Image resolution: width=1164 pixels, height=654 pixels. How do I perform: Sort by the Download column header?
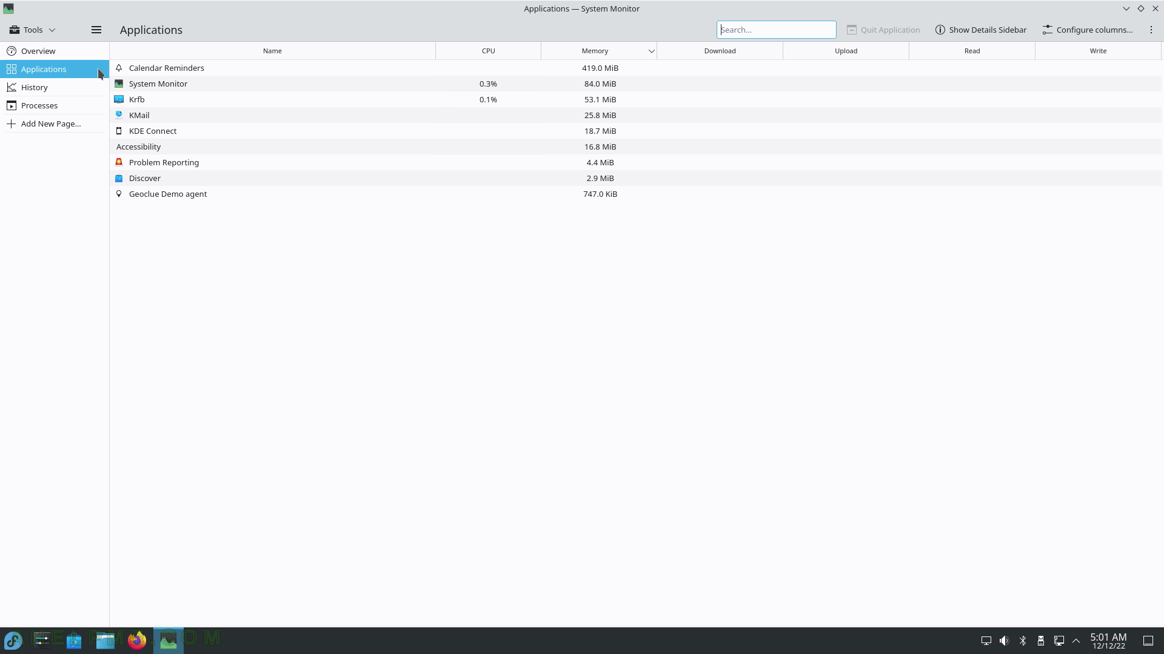pyautogui.click(x=720, y=51)
